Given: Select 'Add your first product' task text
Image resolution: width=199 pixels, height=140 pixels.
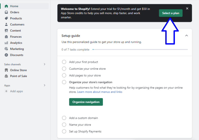Looking at the screenshot, I should click(x=84, y=62).
